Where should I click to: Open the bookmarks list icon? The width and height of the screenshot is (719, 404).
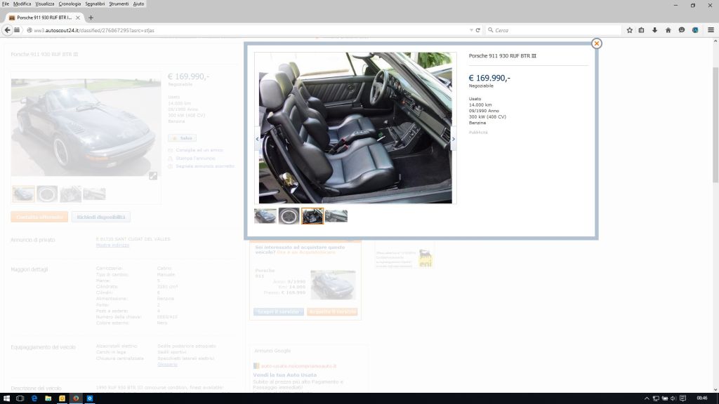(x=641, y=30)
